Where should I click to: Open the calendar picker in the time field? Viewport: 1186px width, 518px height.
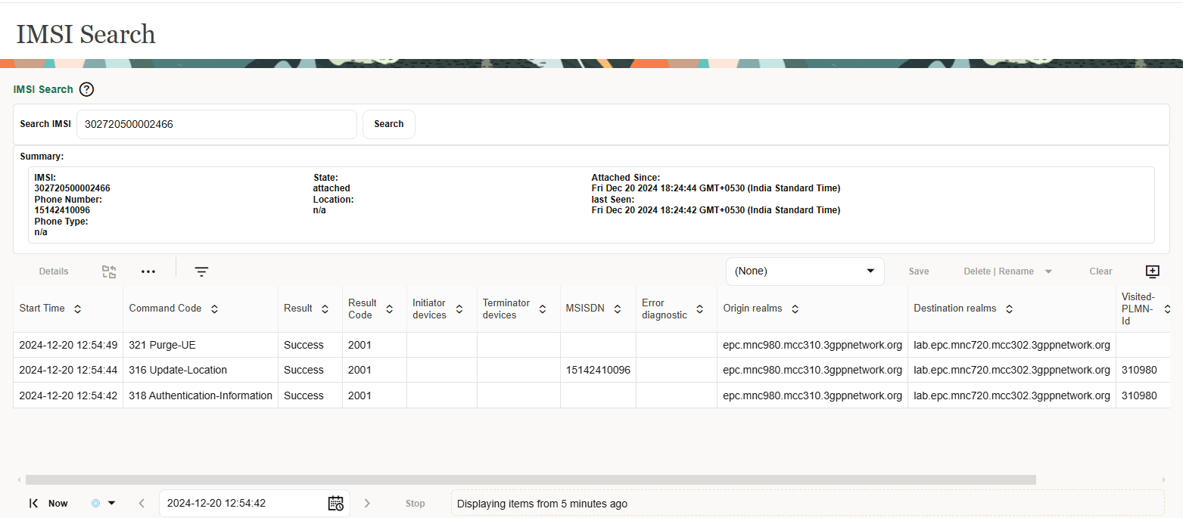pyautogui.click(x=335, y=503)
